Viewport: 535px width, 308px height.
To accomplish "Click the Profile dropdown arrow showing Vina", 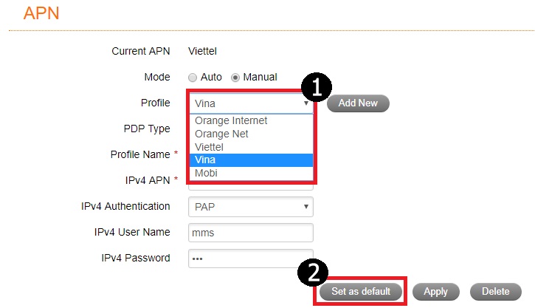I will 306,104.
